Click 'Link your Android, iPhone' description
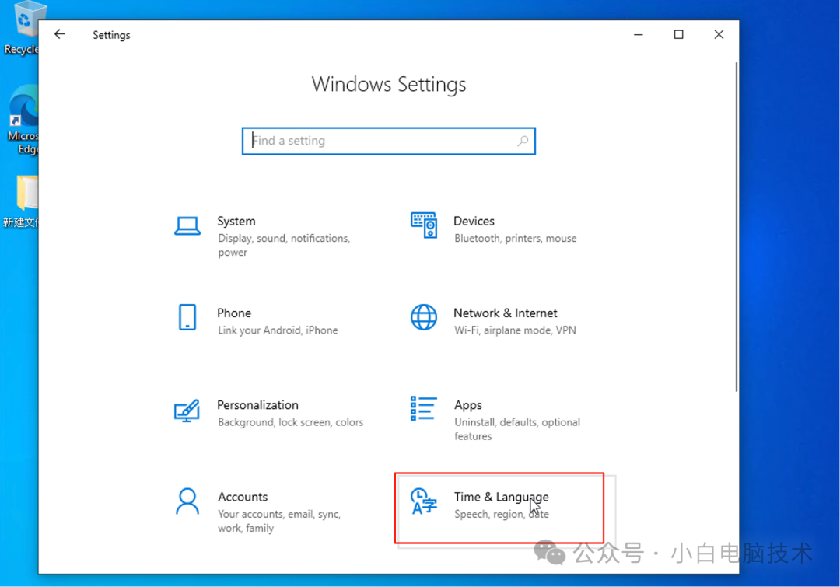This screenshot has height=587, width=840. [278, 330]
